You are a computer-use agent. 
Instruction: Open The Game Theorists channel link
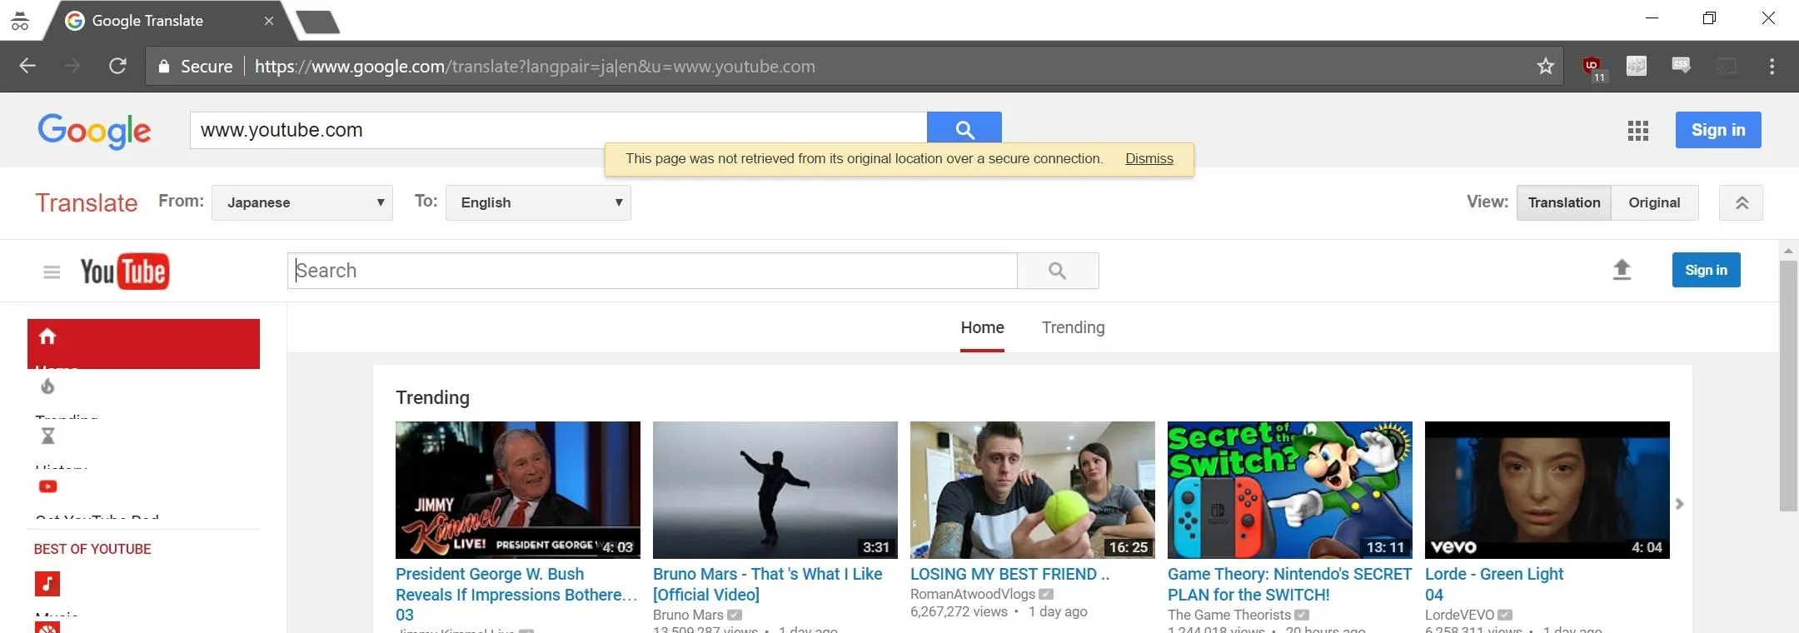point(1229,615)
